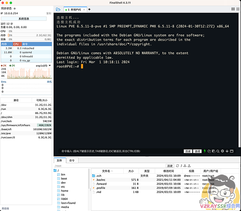Click the green lightning bolt icon
This screenshot has width=241, height=211.
coord(205,151)
